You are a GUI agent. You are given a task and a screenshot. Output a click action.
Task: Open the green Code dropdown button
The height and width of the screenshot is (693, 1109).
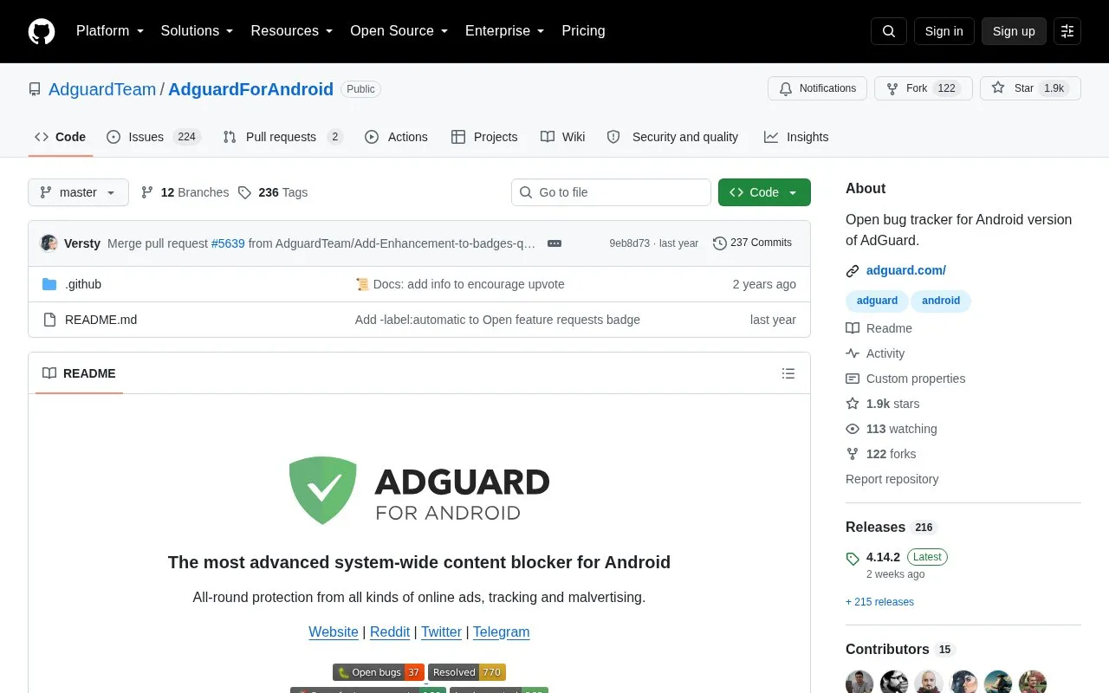coord(764,192)
